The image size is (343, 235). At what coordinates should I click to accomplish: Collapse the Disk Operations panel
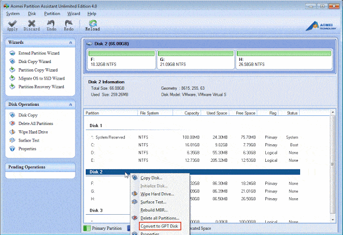[x=70, y=105]
